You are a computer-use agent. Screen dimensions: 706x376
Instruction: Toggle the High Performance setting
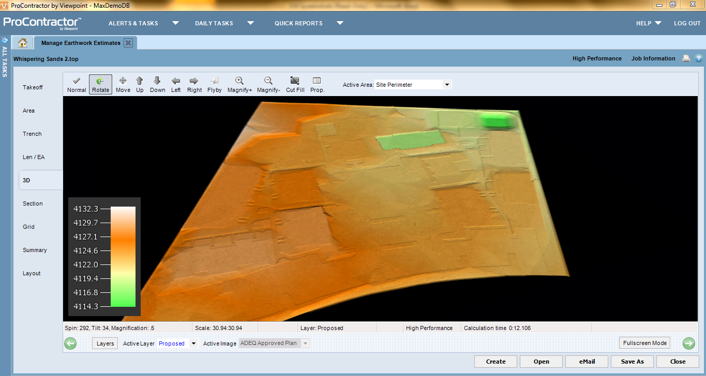[x=597, y=58]
